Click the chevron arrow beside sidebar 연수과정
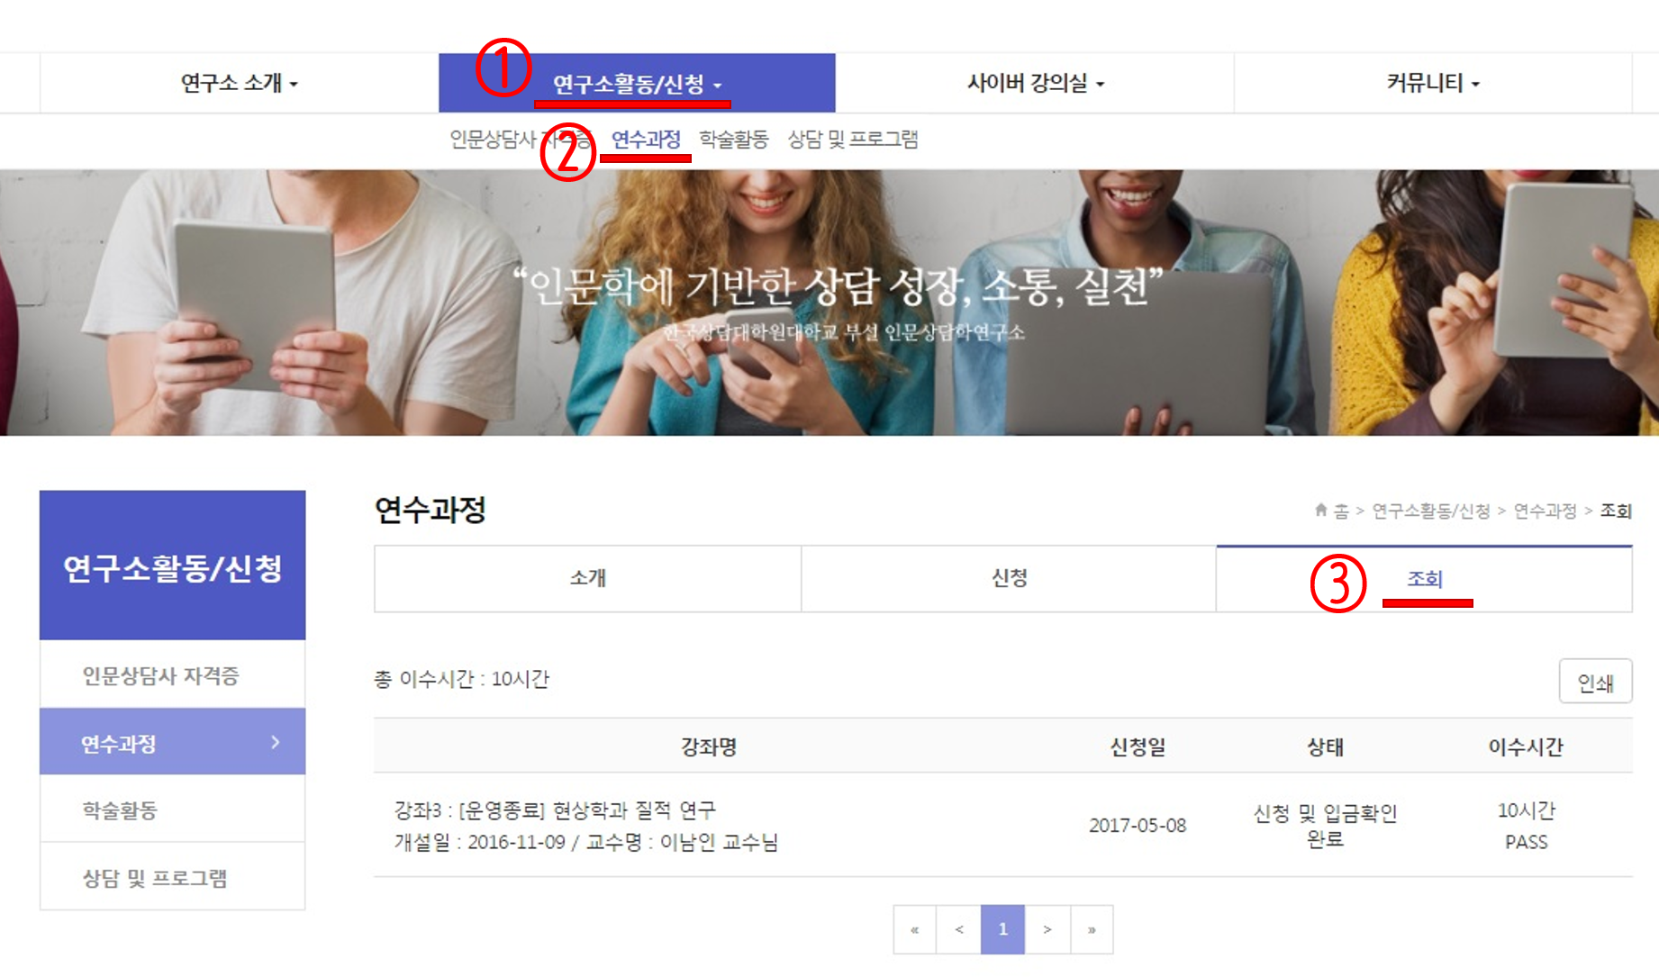The height and width of the screenshot is (977, 1659). [276, 742]
